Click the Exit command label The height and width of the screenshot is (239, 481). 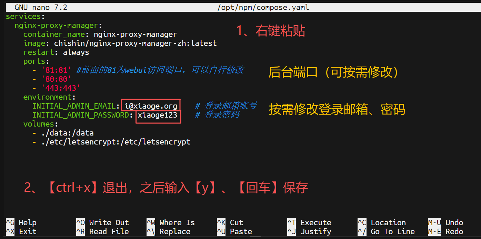27,231
